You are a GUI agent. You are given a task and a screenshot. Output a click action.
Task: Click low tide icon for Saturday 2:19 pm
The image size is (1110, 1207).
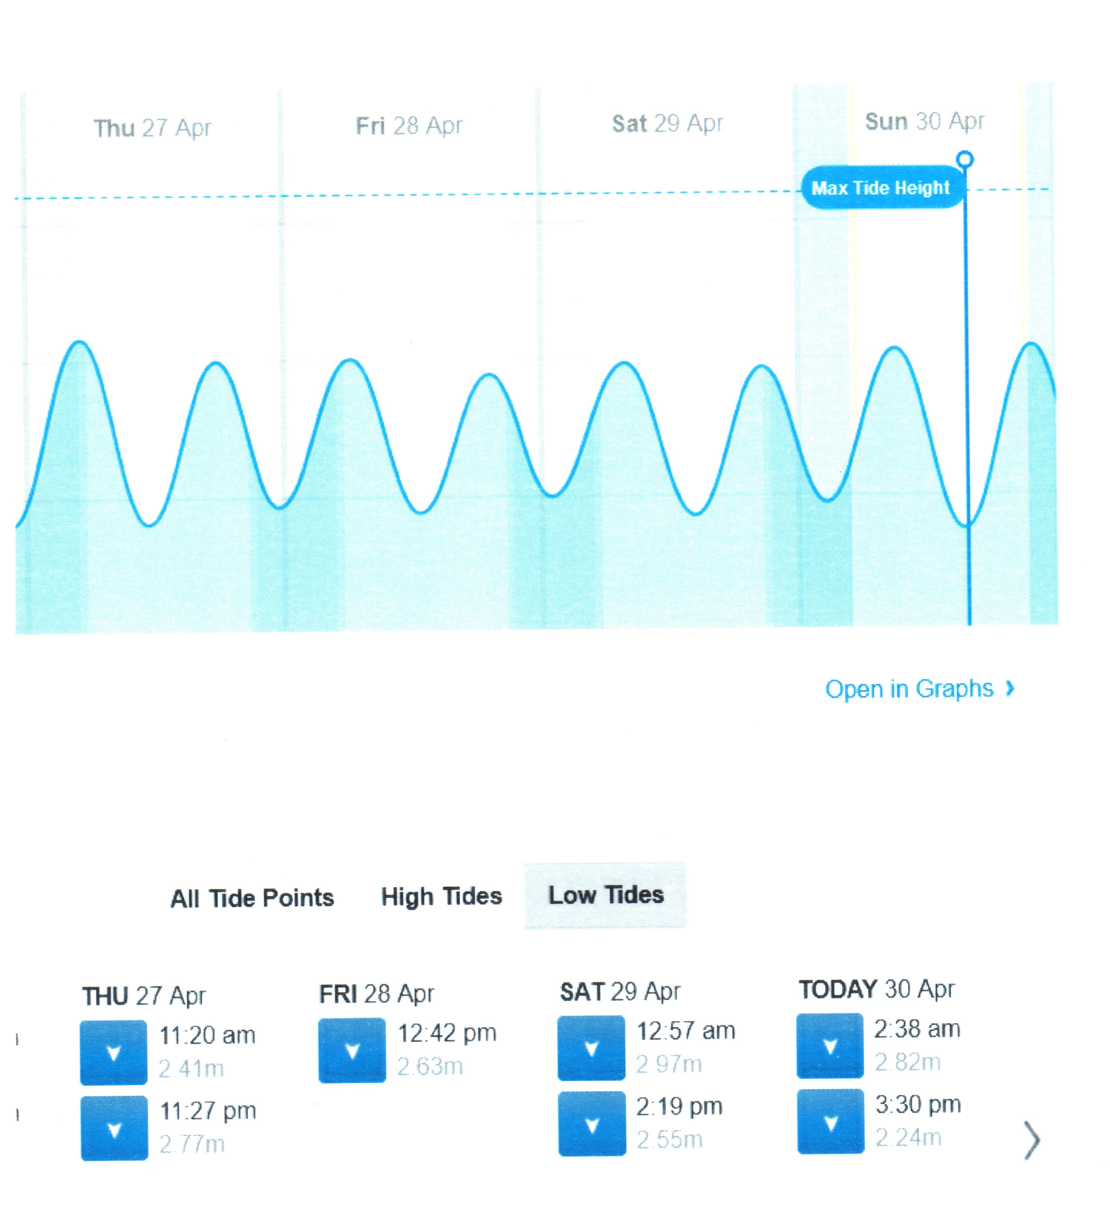coord(592,1123)
